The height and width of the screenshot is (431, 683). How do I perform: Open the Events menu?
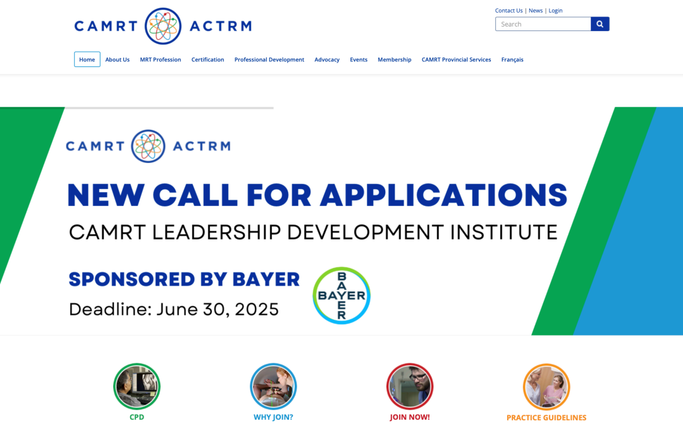[x=359, y=59]
